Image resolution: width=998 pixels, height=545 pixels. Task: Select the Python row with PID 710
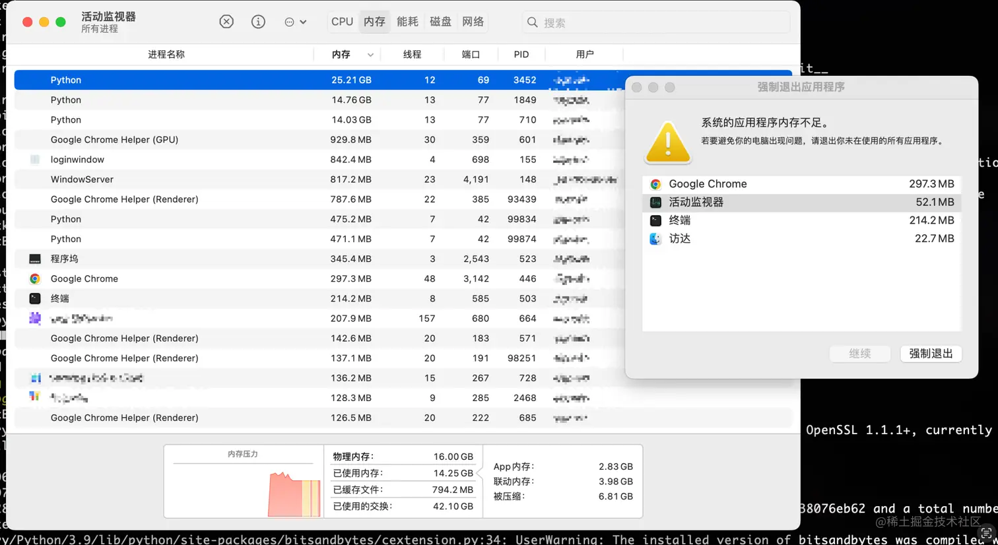click(x=320, y=119)
